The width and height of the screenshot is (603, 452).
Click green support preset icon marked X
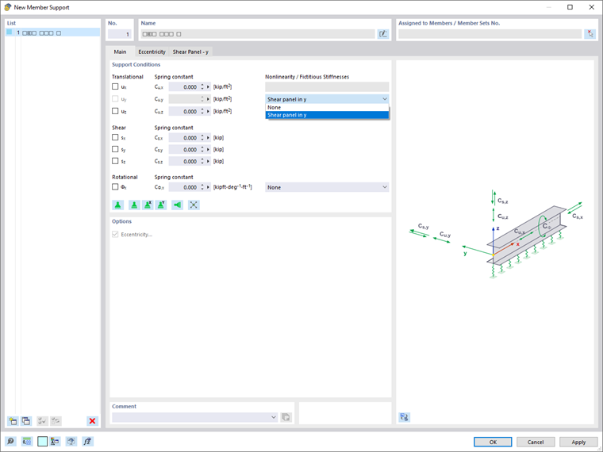[148, 205]
